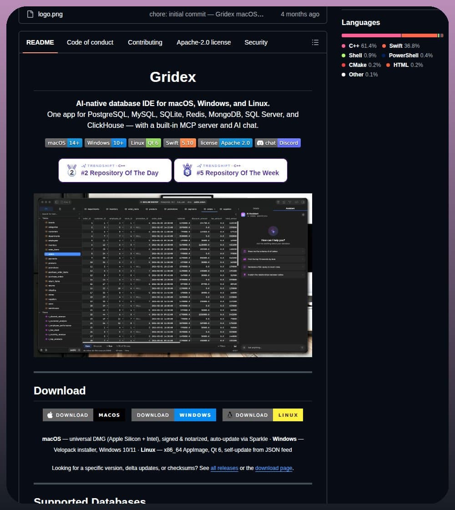Click the Windows 10+ badge
The height and width of the screenshot is (510, 455).
(x=106, y=143)
